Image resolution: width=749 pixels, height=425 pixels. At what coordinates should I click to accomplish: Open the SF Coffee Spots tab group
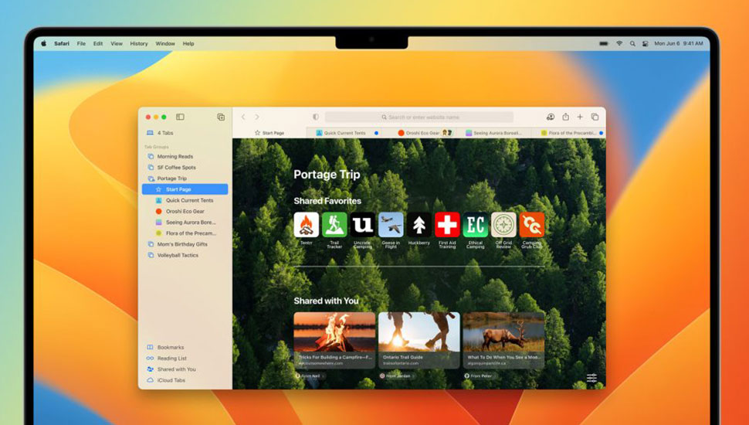(185, 168)
